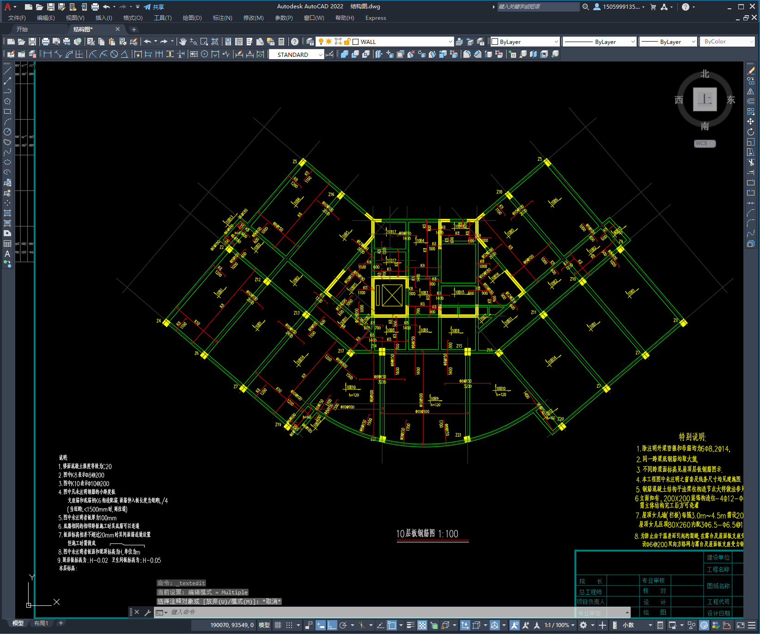760x634 pixels.
Task: Toggle lineweight display in status bar
Action: pos(410,625)
